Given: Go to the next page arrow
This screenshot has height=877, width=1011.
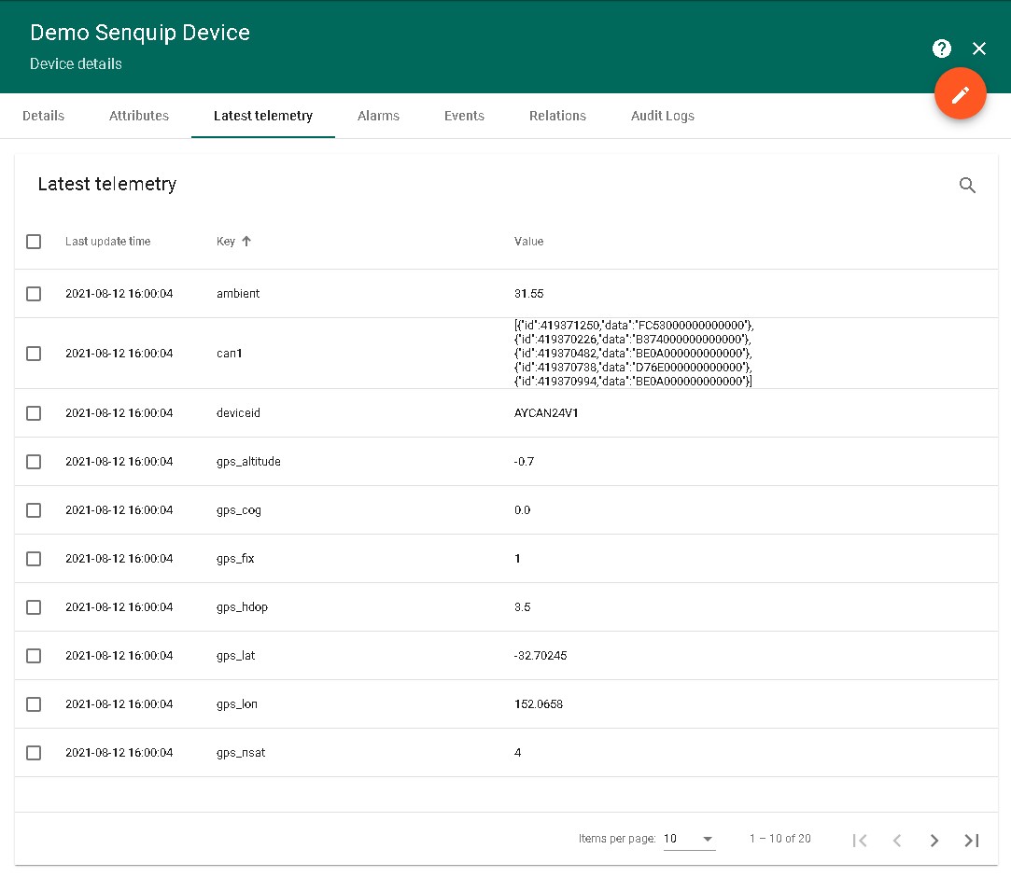Looking at the screenshot, I should [934, 841].
